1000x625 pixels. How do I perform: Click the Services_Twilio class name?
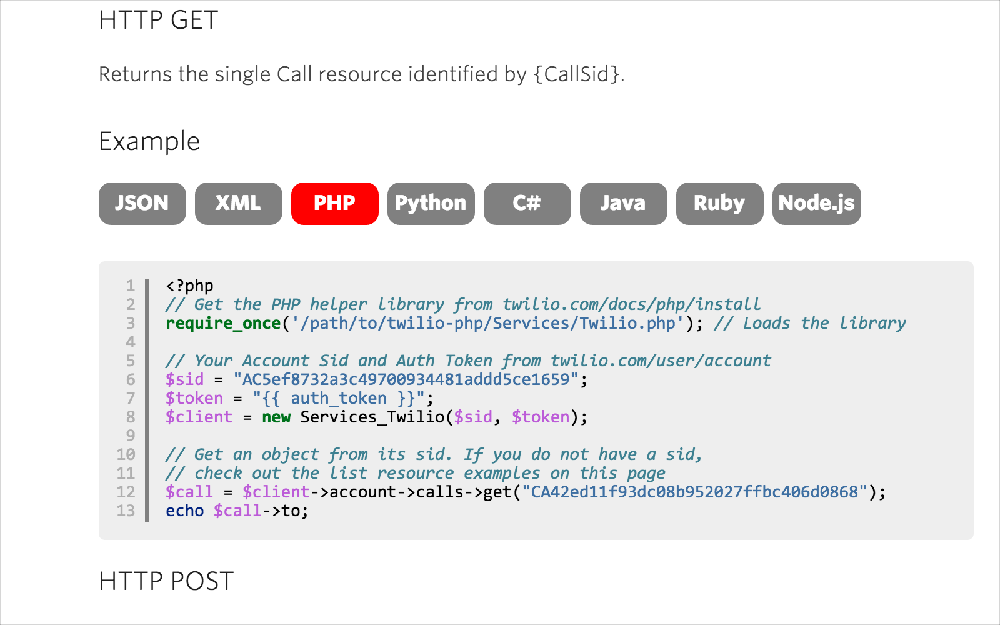(x=372, y=417)
